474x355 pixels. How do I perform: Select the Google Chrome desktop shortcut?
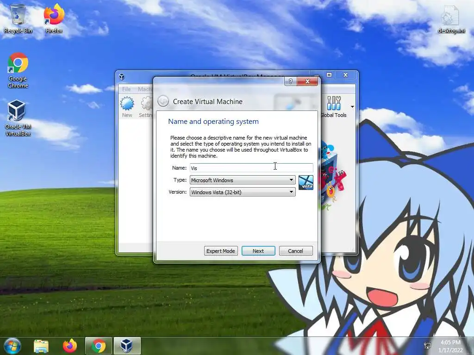coord(18,70)
